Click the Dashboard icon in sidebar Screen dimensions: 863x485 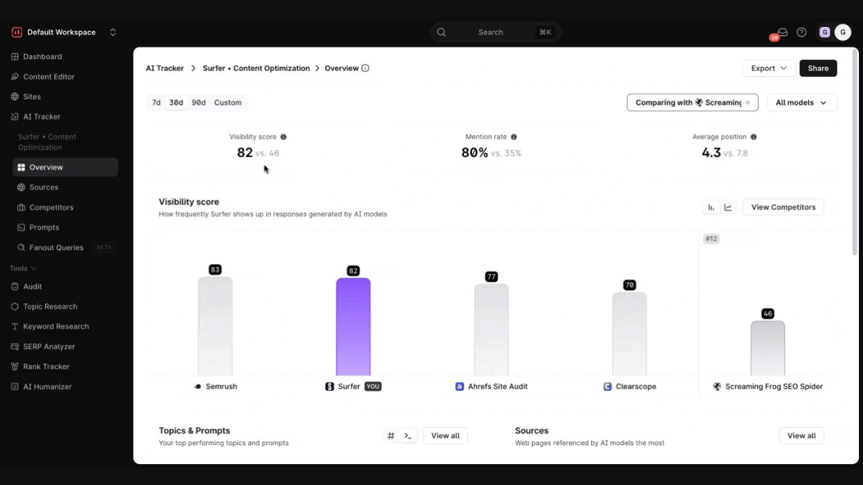point(15,57)
